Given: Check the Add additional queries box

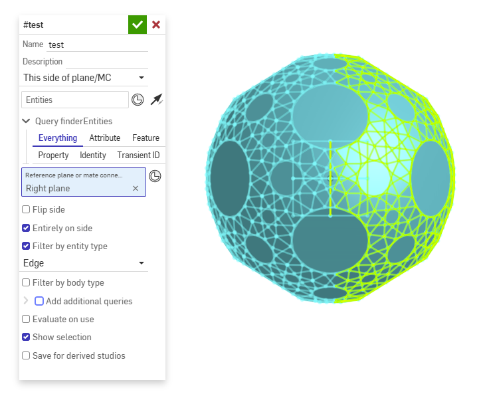Looking at the screenshot, I should [39, 301].
